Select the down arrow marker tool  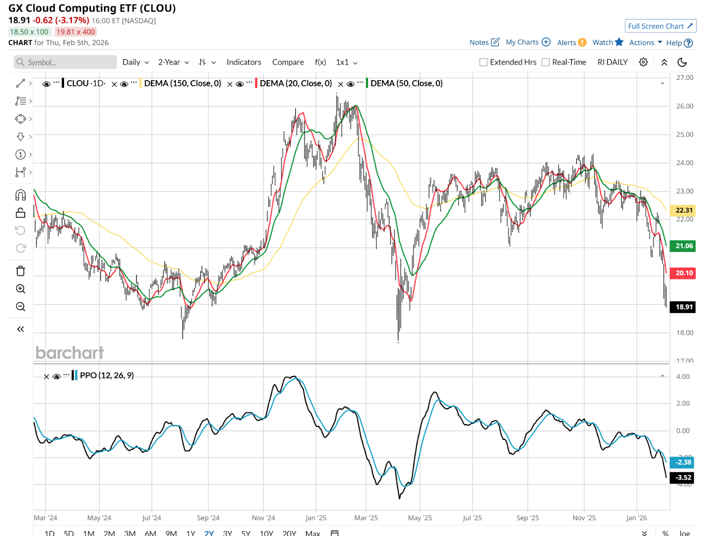[21, 137]
